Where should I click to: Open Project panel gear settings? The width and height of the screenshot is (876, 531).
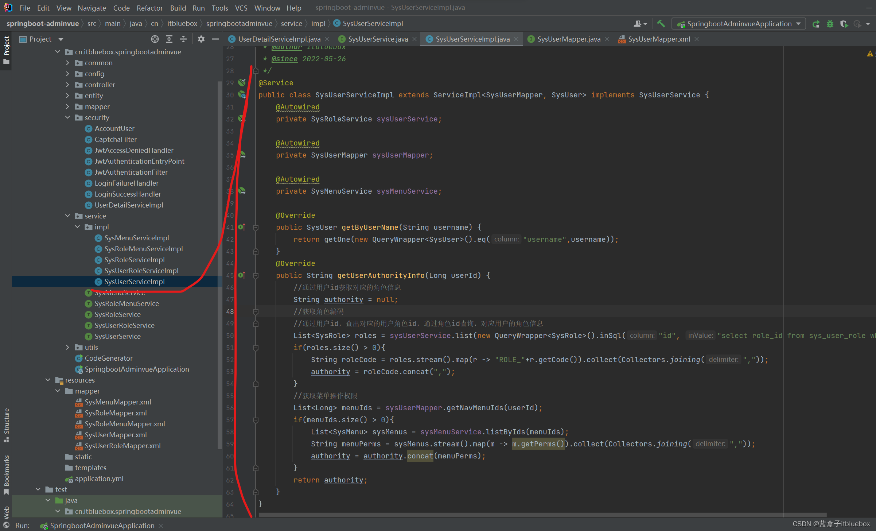(x=201, y=39)
